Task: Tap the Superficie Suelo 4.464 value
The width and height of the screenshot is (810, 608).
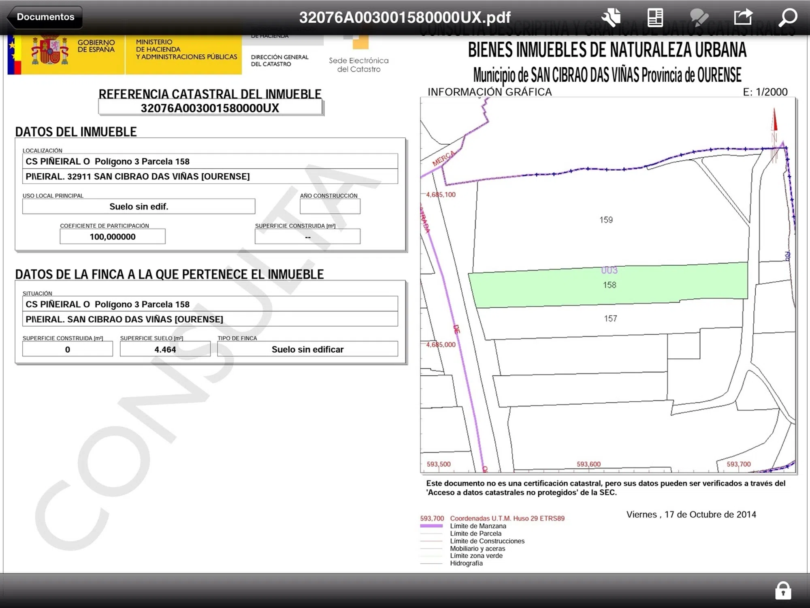Action: [165, 349]
